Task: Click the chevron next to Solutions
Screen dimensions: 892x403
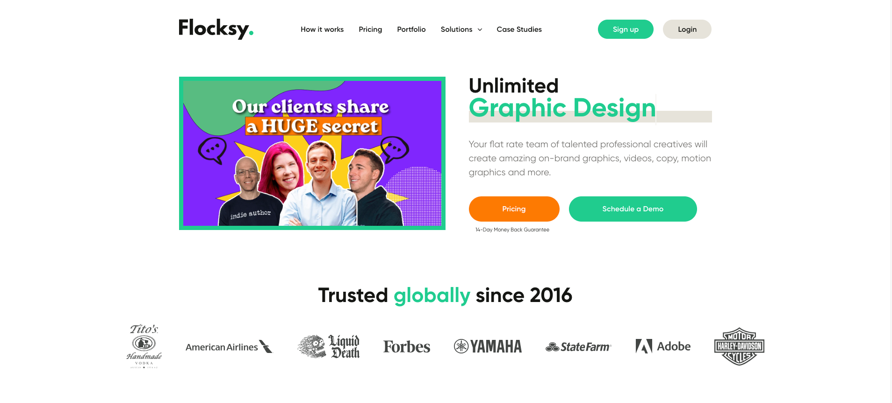Action: [x=480, y=29]
